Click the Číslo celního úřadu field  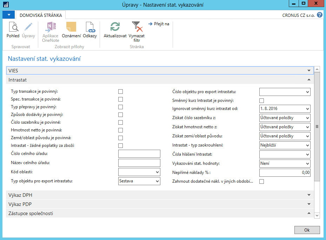139,154
